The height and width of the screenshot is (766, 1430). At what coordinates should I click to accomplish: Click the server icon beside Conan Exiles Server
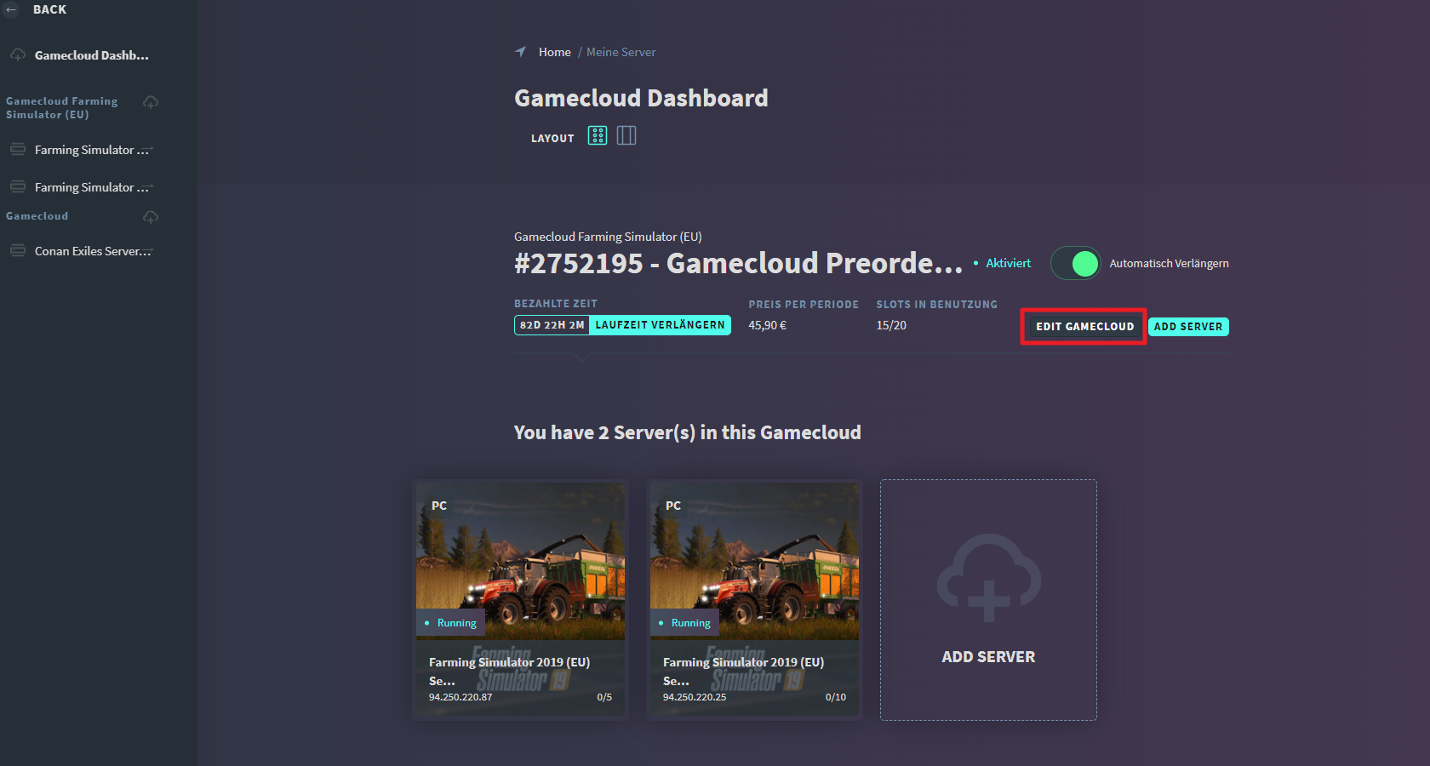[18, 250]
